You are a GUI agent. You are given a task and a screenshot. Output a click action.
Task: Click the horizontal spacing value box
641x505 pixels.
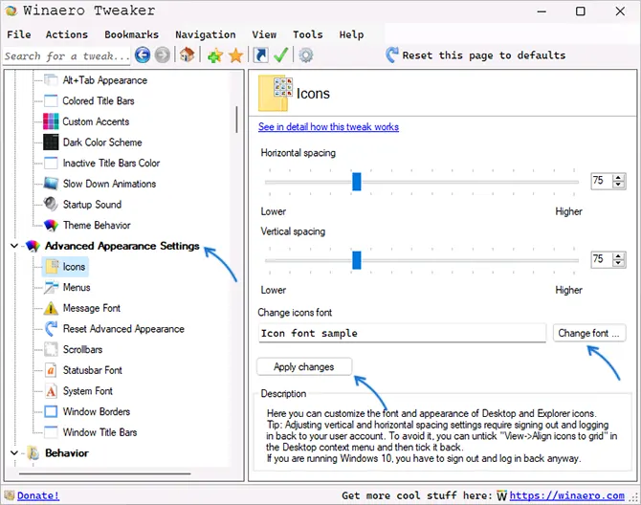[x=602, y=181]
